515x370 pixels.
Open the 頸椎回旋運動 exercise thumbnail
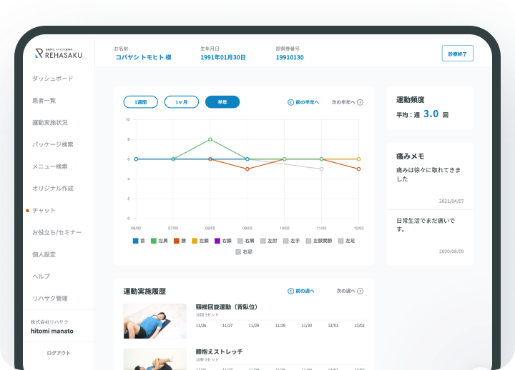coord(149,321)
